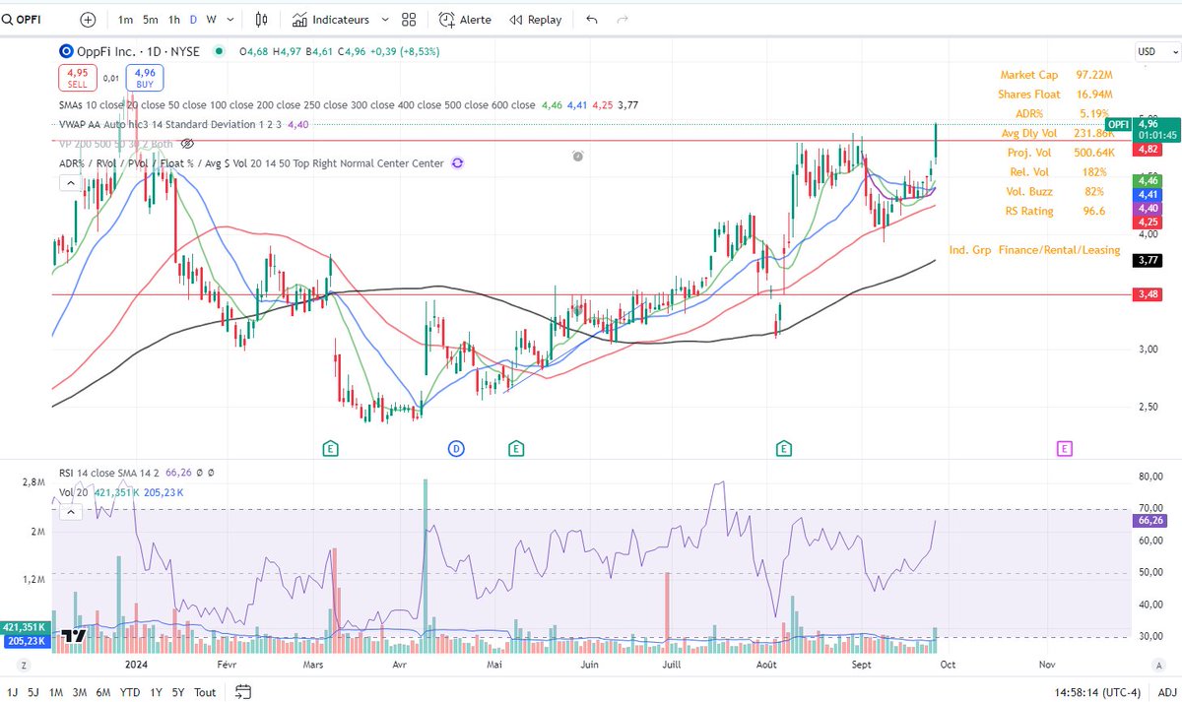Screen dimensions: 1182x702
Task: Expand the timeframe dropdown chevron
Action: [230, 20]
